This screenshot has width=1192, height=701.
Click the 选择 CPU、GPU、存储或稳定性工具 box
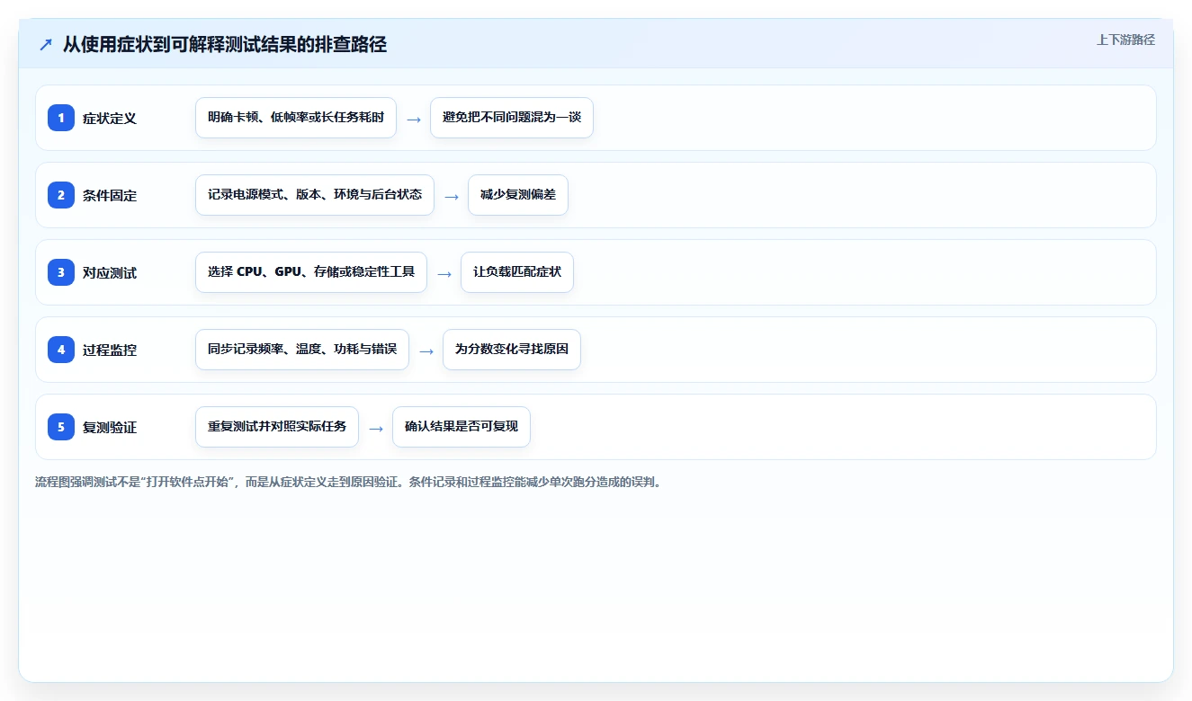(311, 272)
